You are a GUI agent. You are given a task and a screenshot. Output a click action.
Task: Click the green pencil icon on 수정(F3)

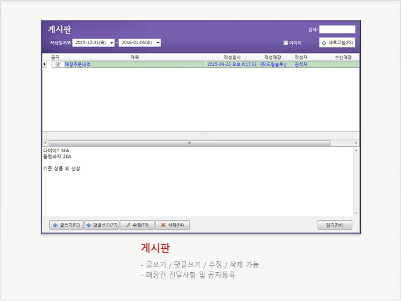tap(128, 225)
